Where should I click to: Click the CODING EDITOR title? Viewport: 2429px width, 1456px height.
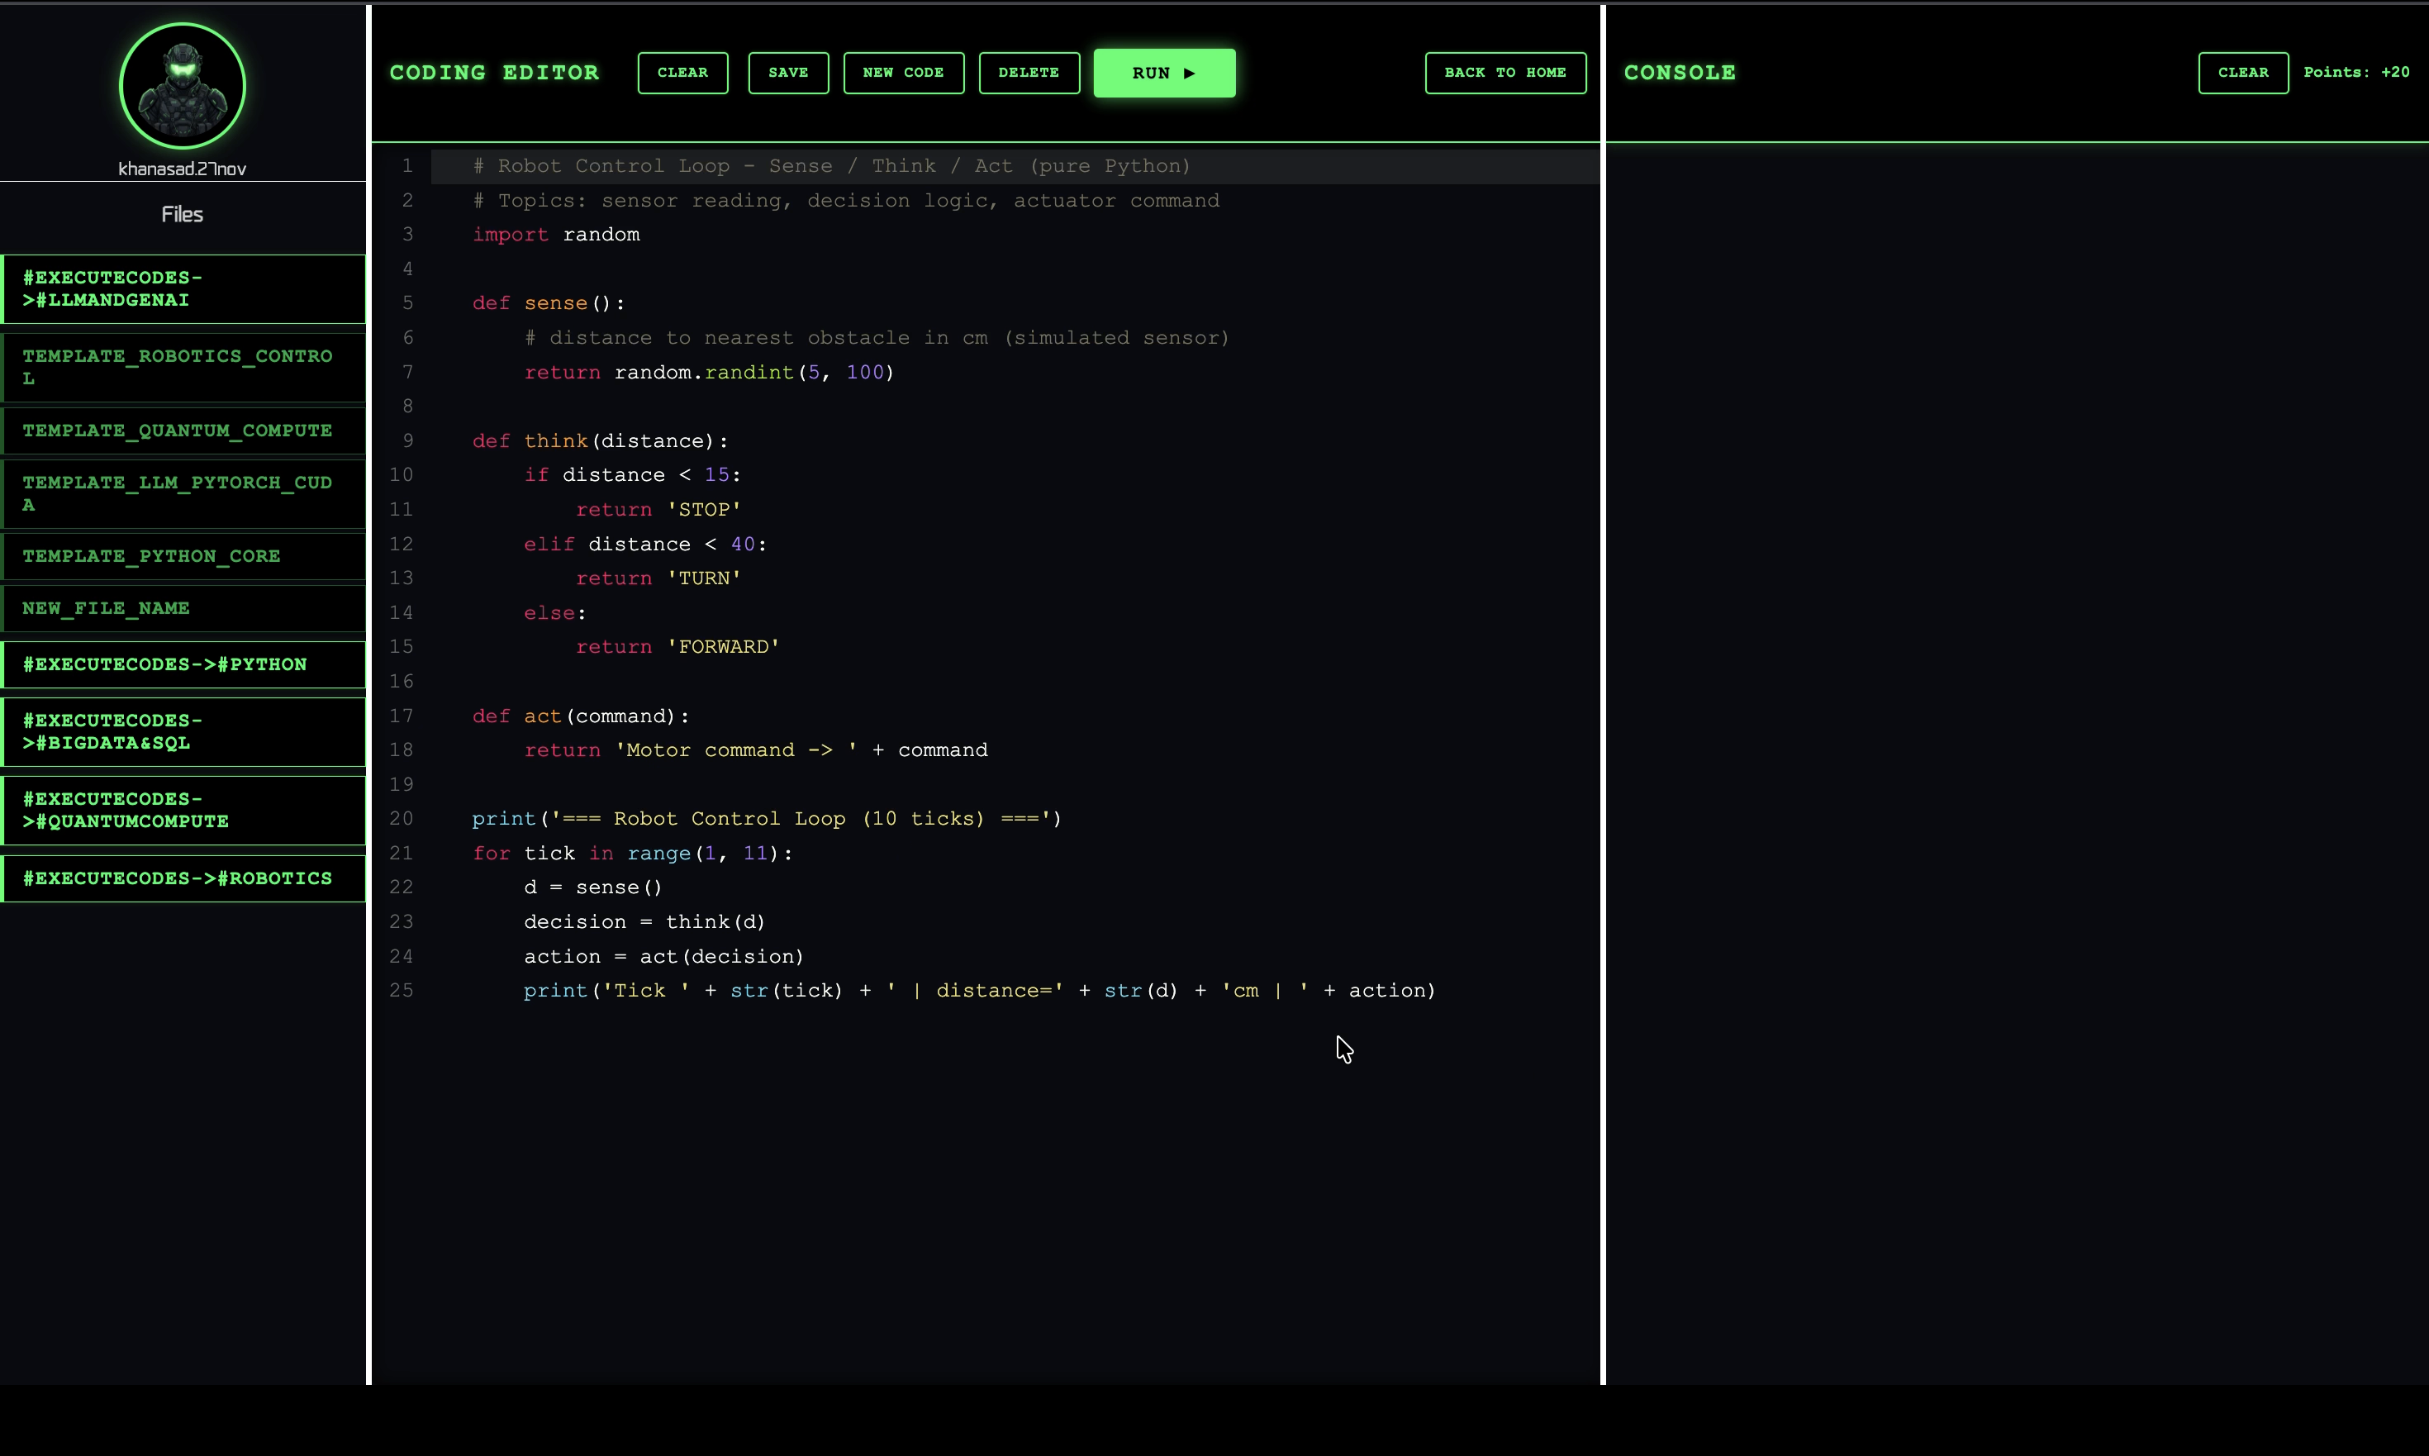pyautogui.click(x=493, y=73)
